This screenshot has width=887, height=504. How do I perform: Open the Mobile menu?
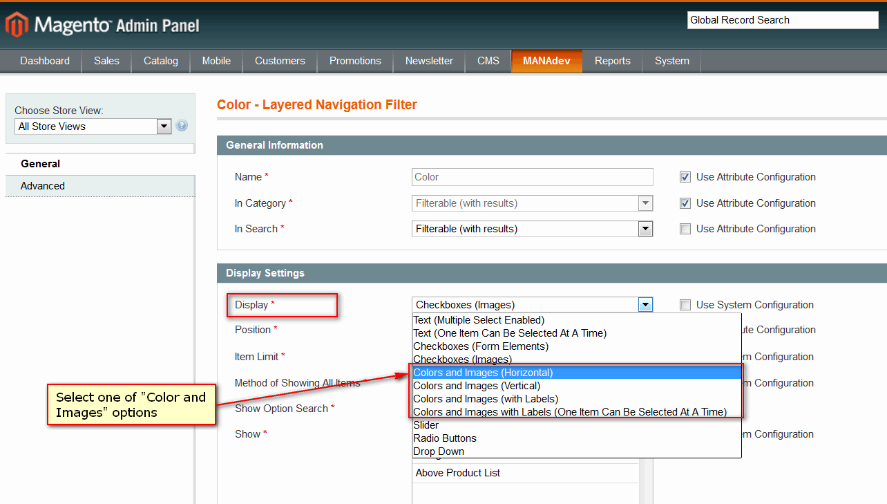pos(216,61)
